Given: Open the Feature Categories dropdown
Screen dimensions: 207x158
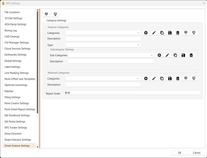Looking at the screenshot, I should (x=103, y=33).
